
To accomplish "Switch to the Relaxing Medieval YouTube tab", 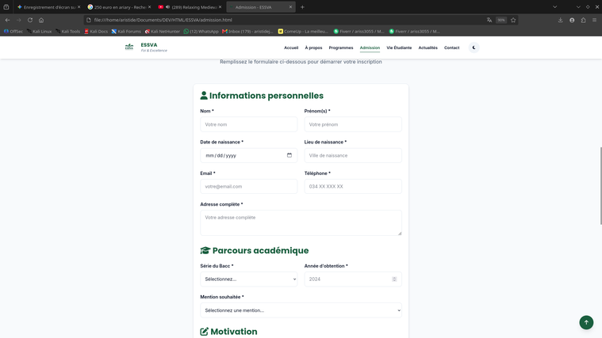I will [x=190, y=7].
